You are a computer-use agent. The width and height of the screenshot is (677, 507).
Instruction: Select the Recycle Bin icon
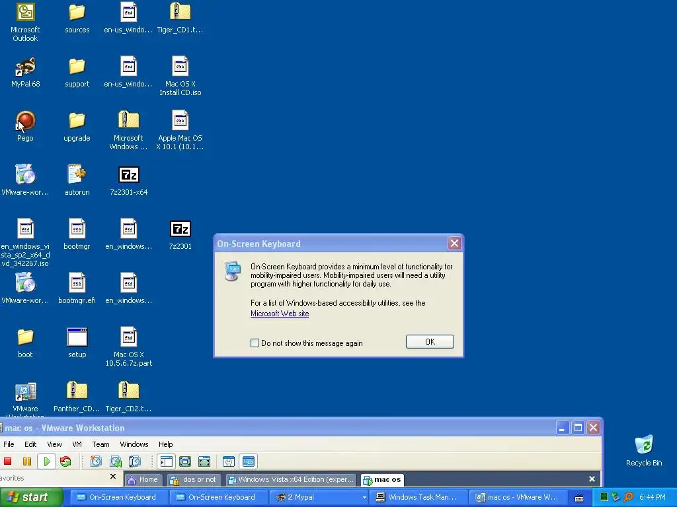tap(644, 451)
